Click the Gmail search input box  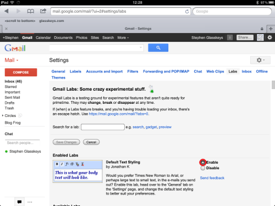coord(96,48)
